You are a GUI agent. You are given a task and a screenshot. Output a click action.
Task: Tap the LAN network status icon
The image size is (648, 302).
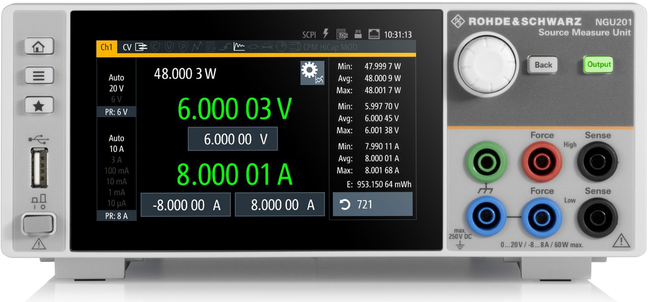[x=373, y=34]
